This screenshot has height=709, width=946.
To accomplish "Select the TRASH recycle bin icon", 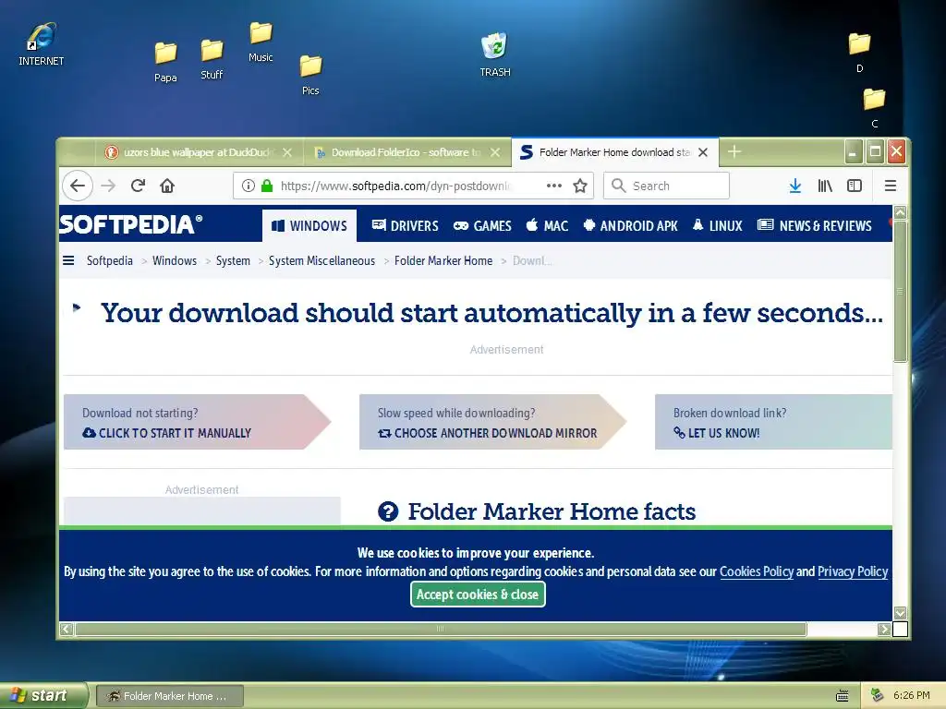I will (495, 54).
